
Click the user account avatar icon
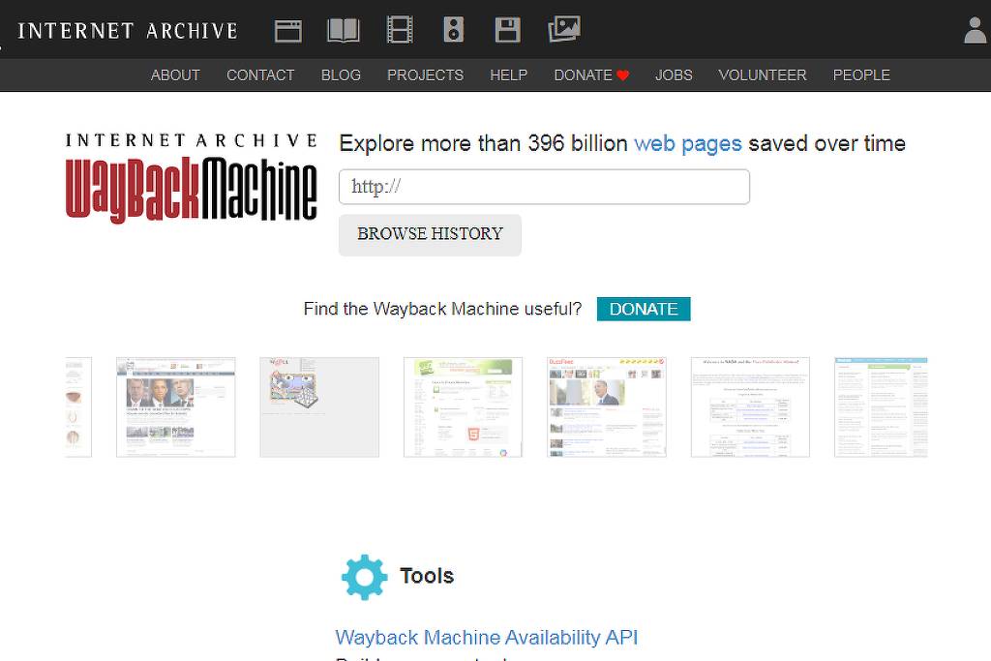click(x=975, y=30)
